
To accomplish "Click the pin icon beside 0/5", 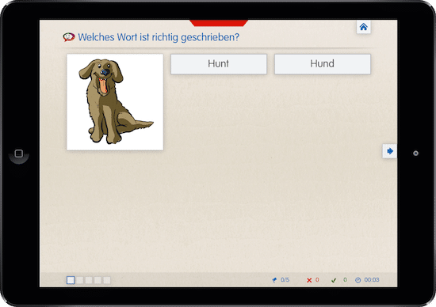I will click(274, 280).
